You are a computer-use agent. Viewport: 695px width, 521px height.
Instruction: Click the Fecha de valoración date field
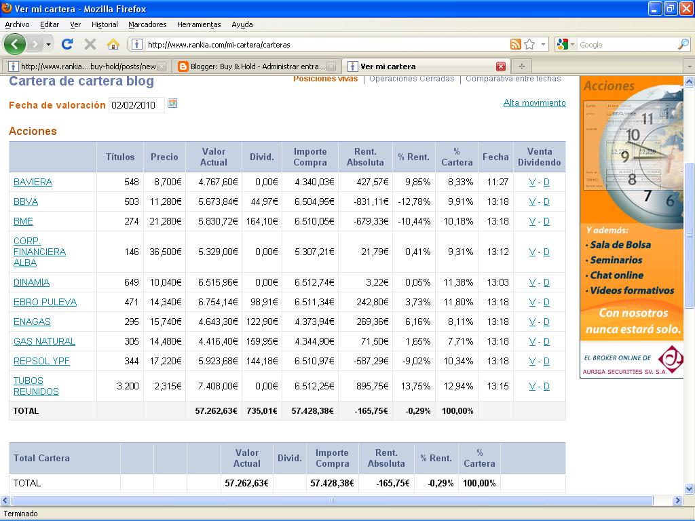(136, 105)
